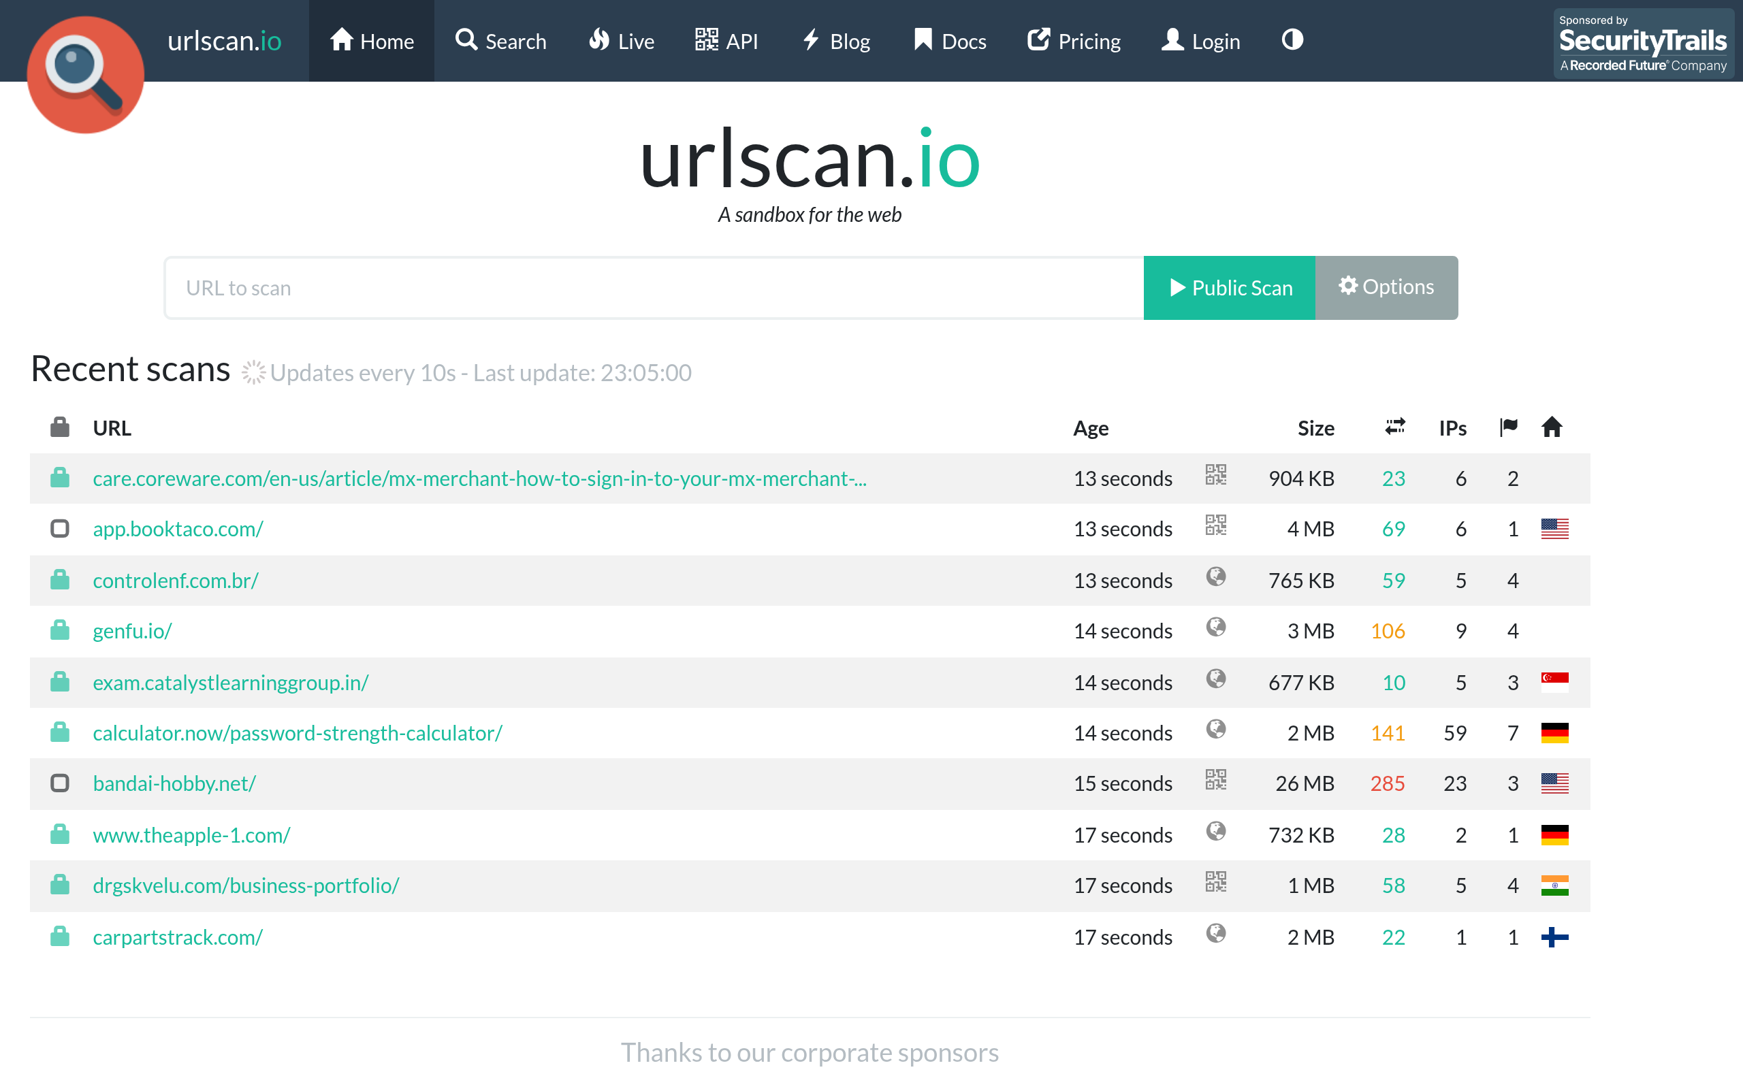Click the globe icon in www.theapple-1.com row
The width and height of the screenshot is (1743, 1089).
pyautogui.click(x=1216, y=831)
